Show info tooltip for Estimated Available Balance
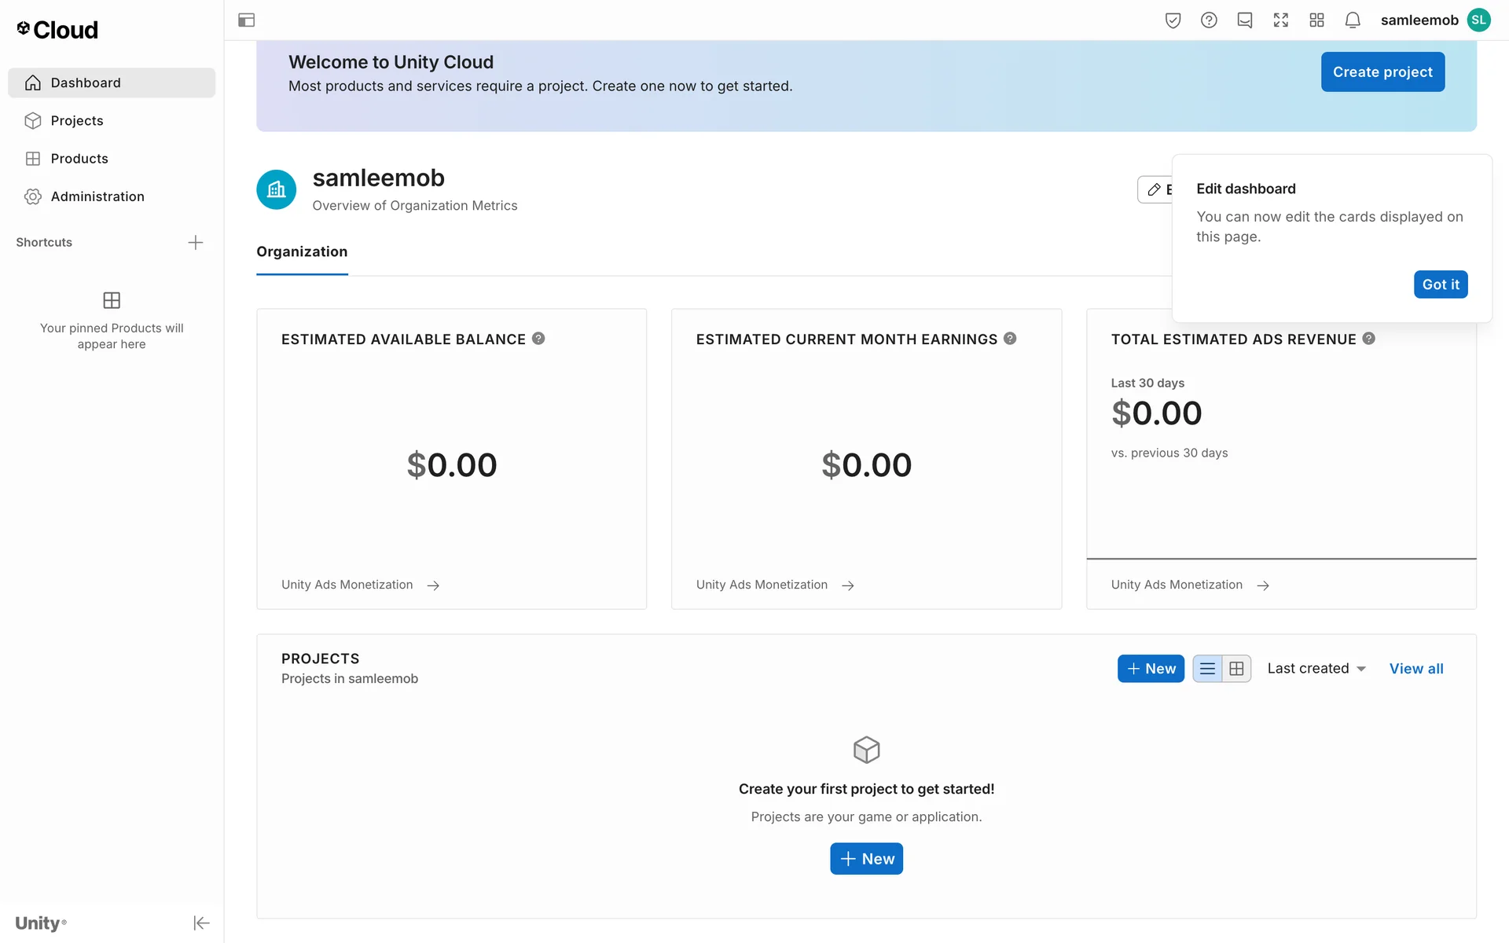 click(x=538, y=339)
